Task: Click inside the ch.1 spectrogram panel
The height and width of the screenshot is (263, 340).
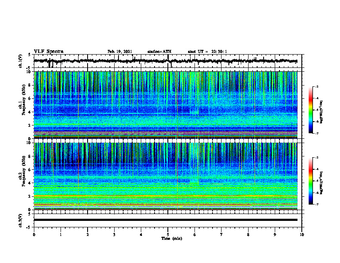Action: [165, 105]
